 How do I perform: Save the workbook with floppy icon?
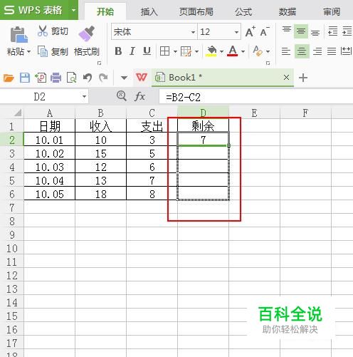pyautogui.click(x=25, y=78)
